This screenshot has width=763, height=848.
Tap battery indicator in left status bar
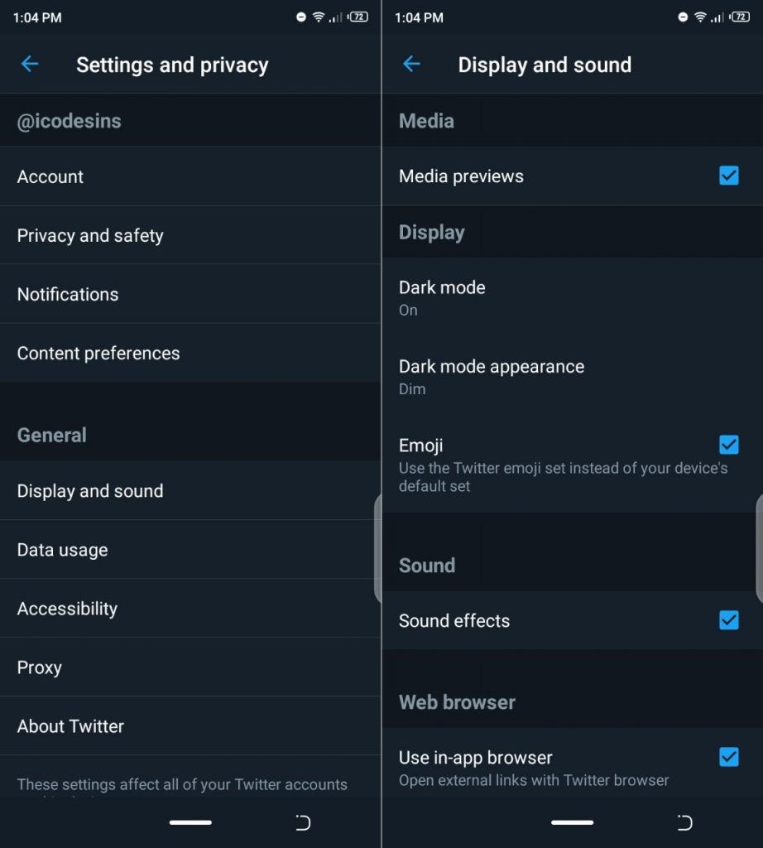[x=358, y=17]
